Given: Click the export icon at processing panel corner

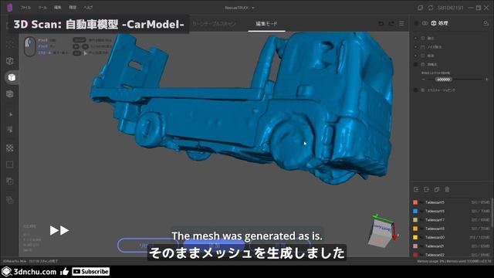Looking at the screenshot, I should point(486,23).
